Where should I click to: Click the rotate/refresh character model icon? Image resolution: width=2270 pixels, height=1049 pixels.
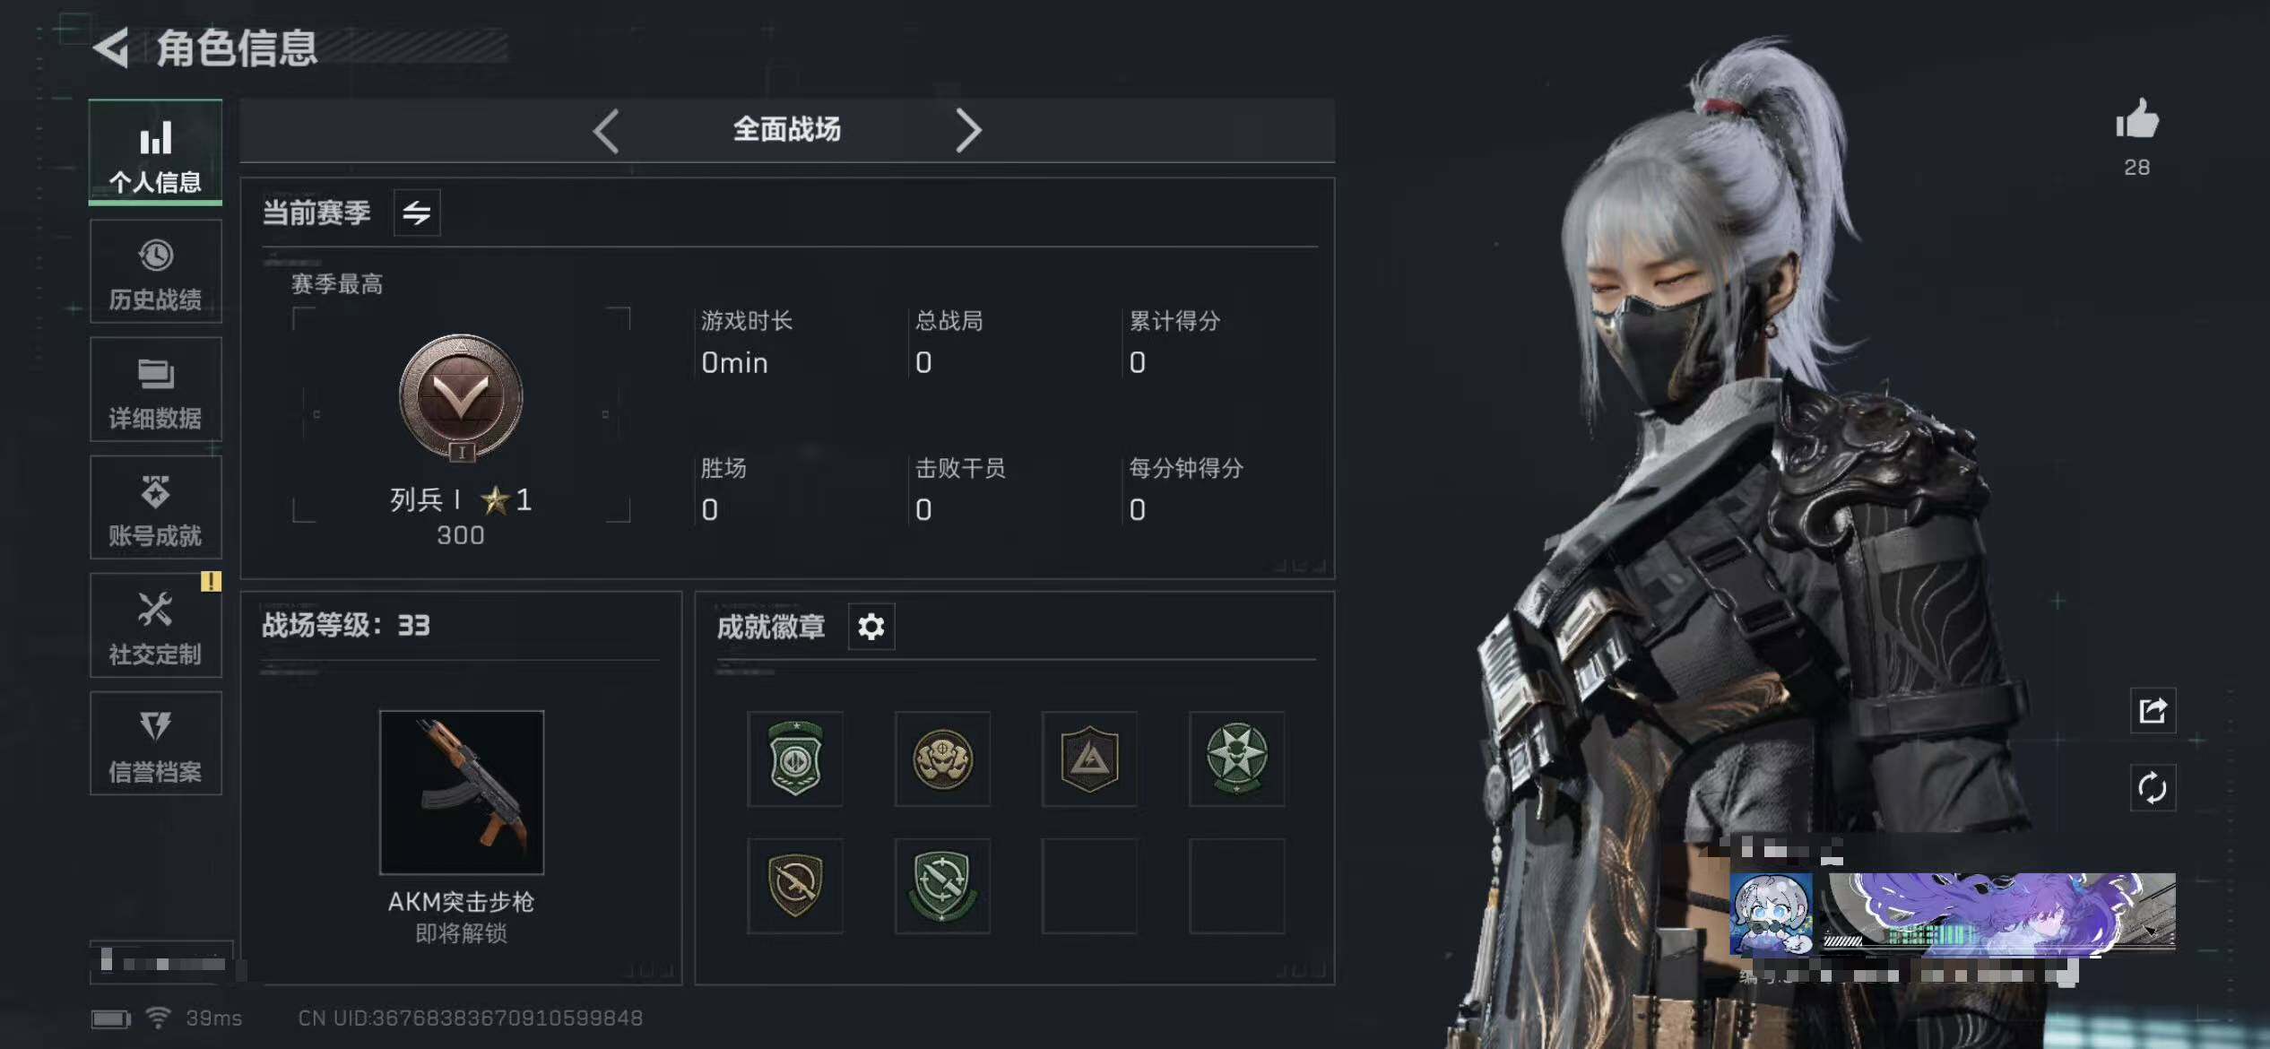[2153, 788]
